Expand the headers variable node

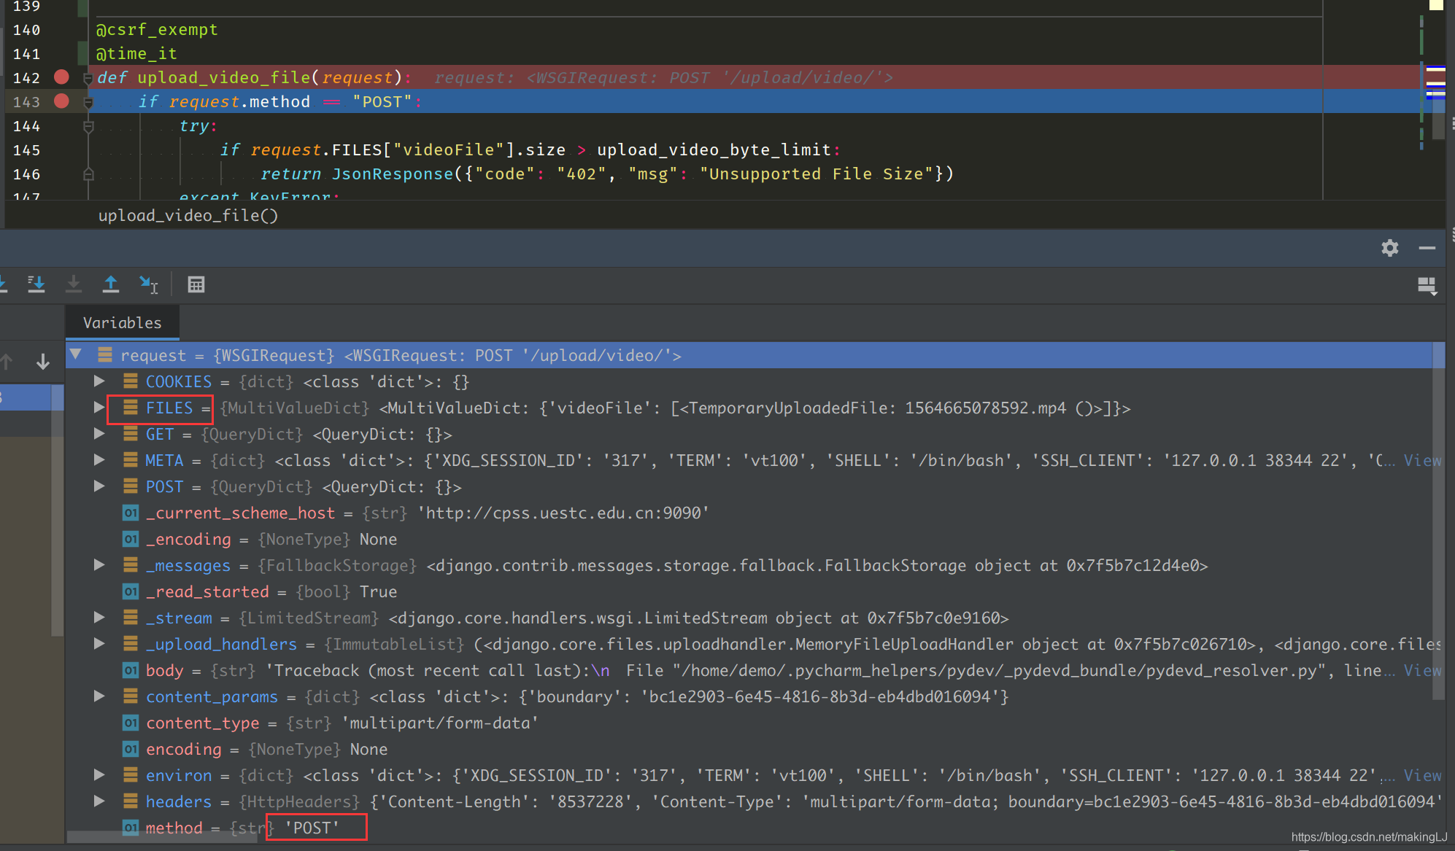99,801
